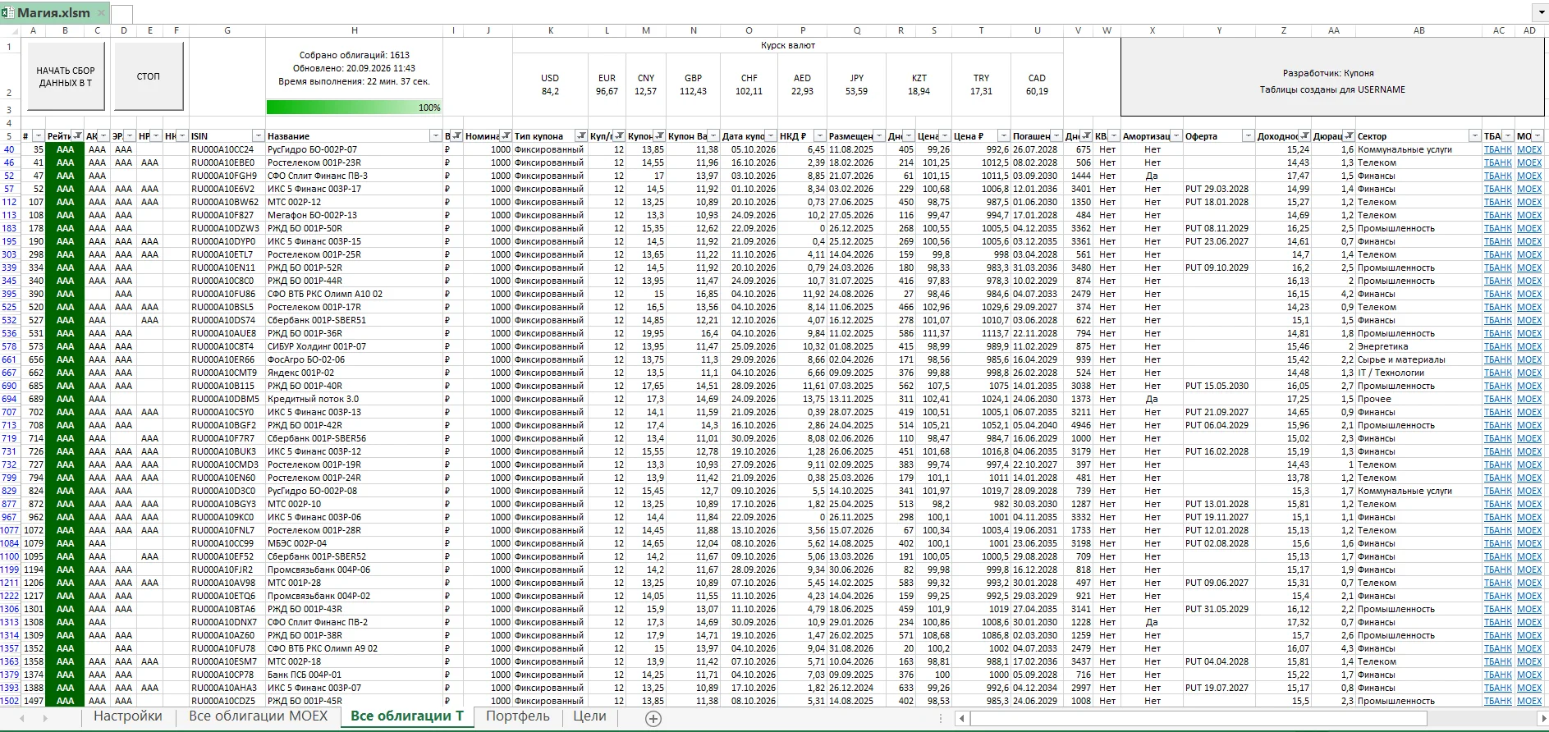
Task: Open the dropdown arrow at top-right corner
Action: [1540, 13]
